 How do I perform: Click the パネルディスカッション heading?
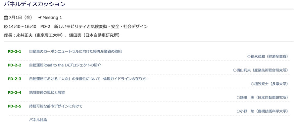pyautogui.click(x=34, y=4)
